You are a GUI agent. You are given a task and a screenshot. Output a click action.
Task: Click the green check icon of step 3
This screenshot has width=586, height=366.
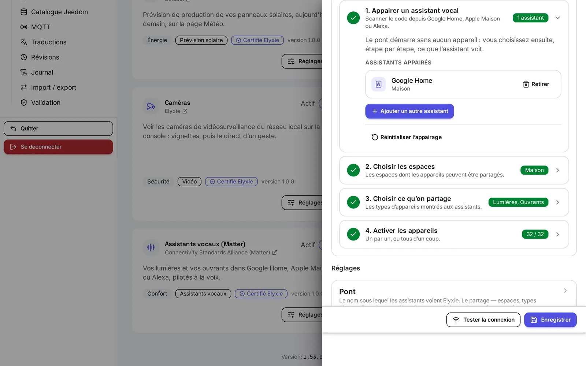point(353,202)
